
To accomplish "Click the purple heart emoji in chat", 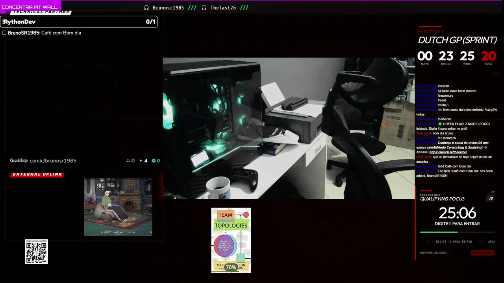I will (486, 147).
